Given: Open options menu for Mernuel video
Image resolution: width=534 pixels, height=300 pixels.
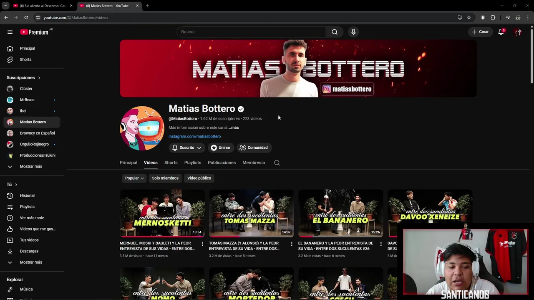Looking at the screenshot, I should click(202, 244).
